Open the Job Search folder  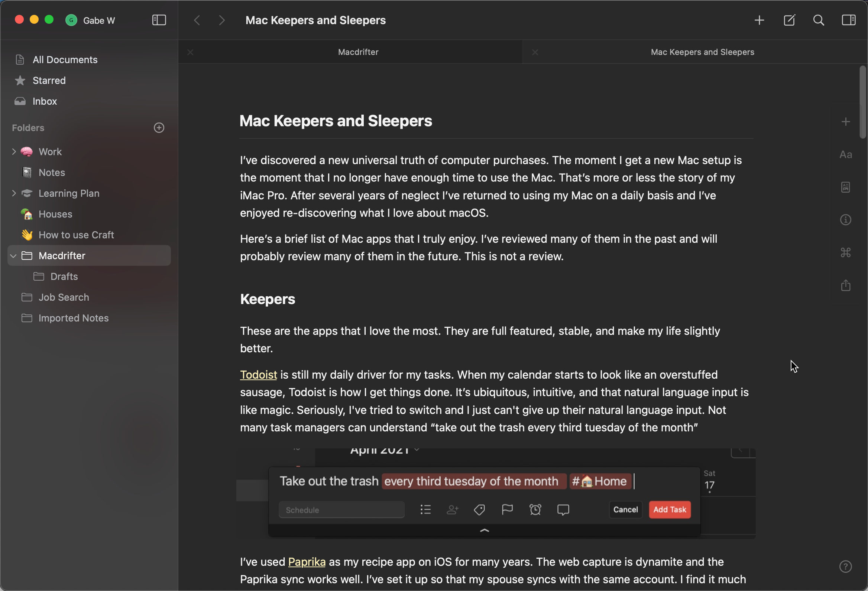coord(89,297)
